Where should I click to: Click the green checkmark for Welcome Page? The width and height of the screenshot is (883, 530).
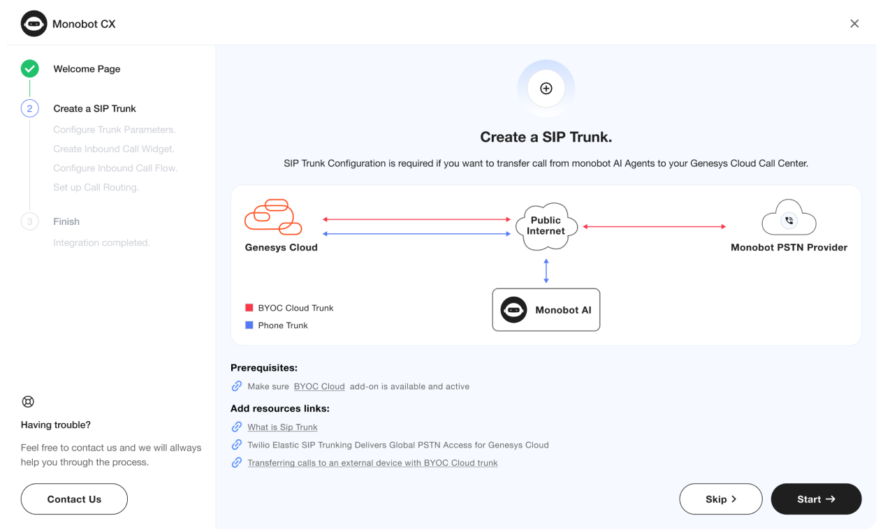point(29,68)
